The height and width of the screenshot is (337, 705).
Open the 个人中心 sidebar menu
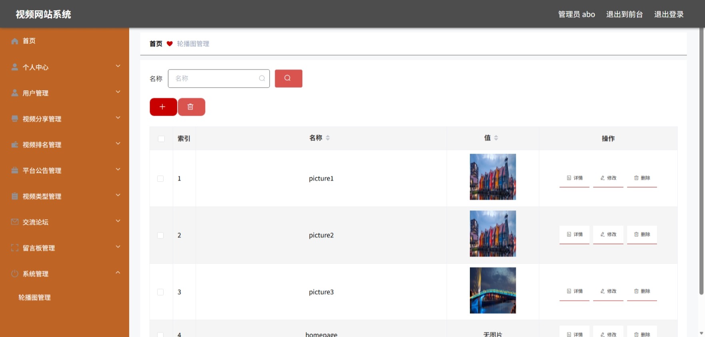click(x=64, y=67)
